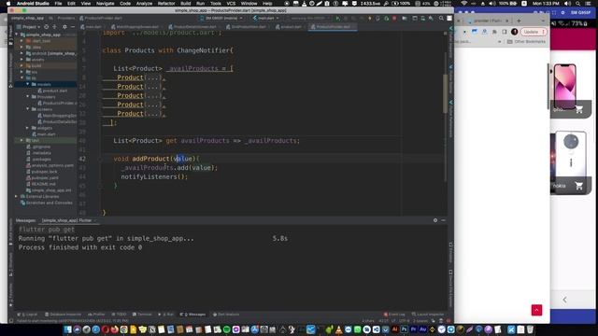Collapse the screens folder
Image resolution: width=598 pixels, height=336 pixels.
coord(28,109)
